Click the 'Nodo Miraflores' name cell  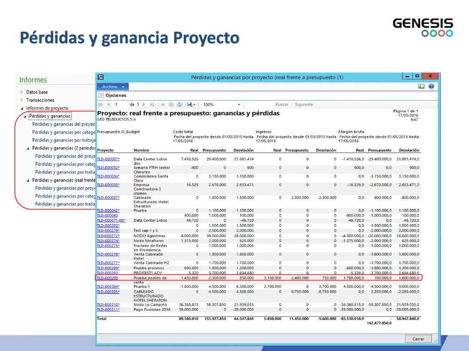(149, 240)
